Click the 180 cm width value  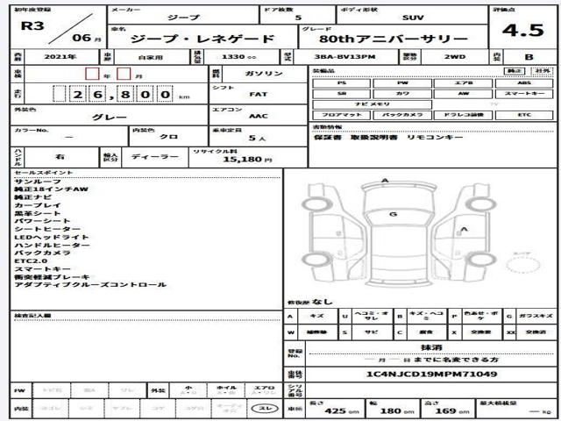pos(397,411)
